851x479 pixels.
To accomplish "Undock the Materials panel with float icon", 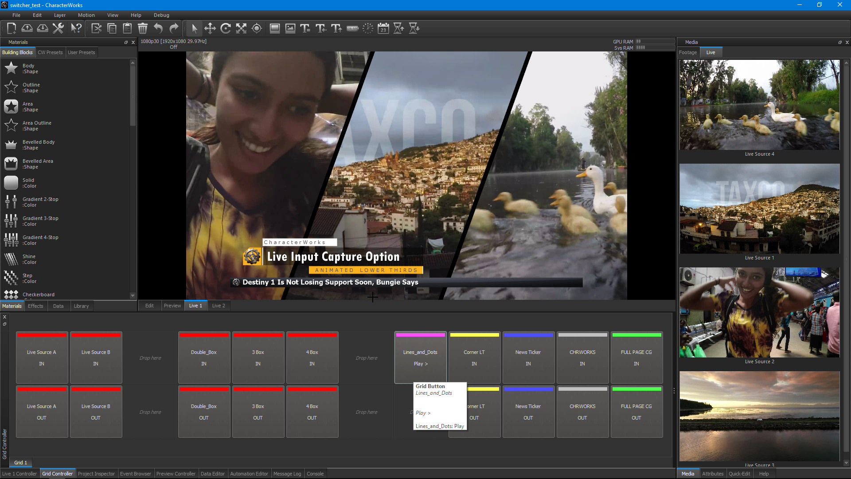I will coord(126,43).
